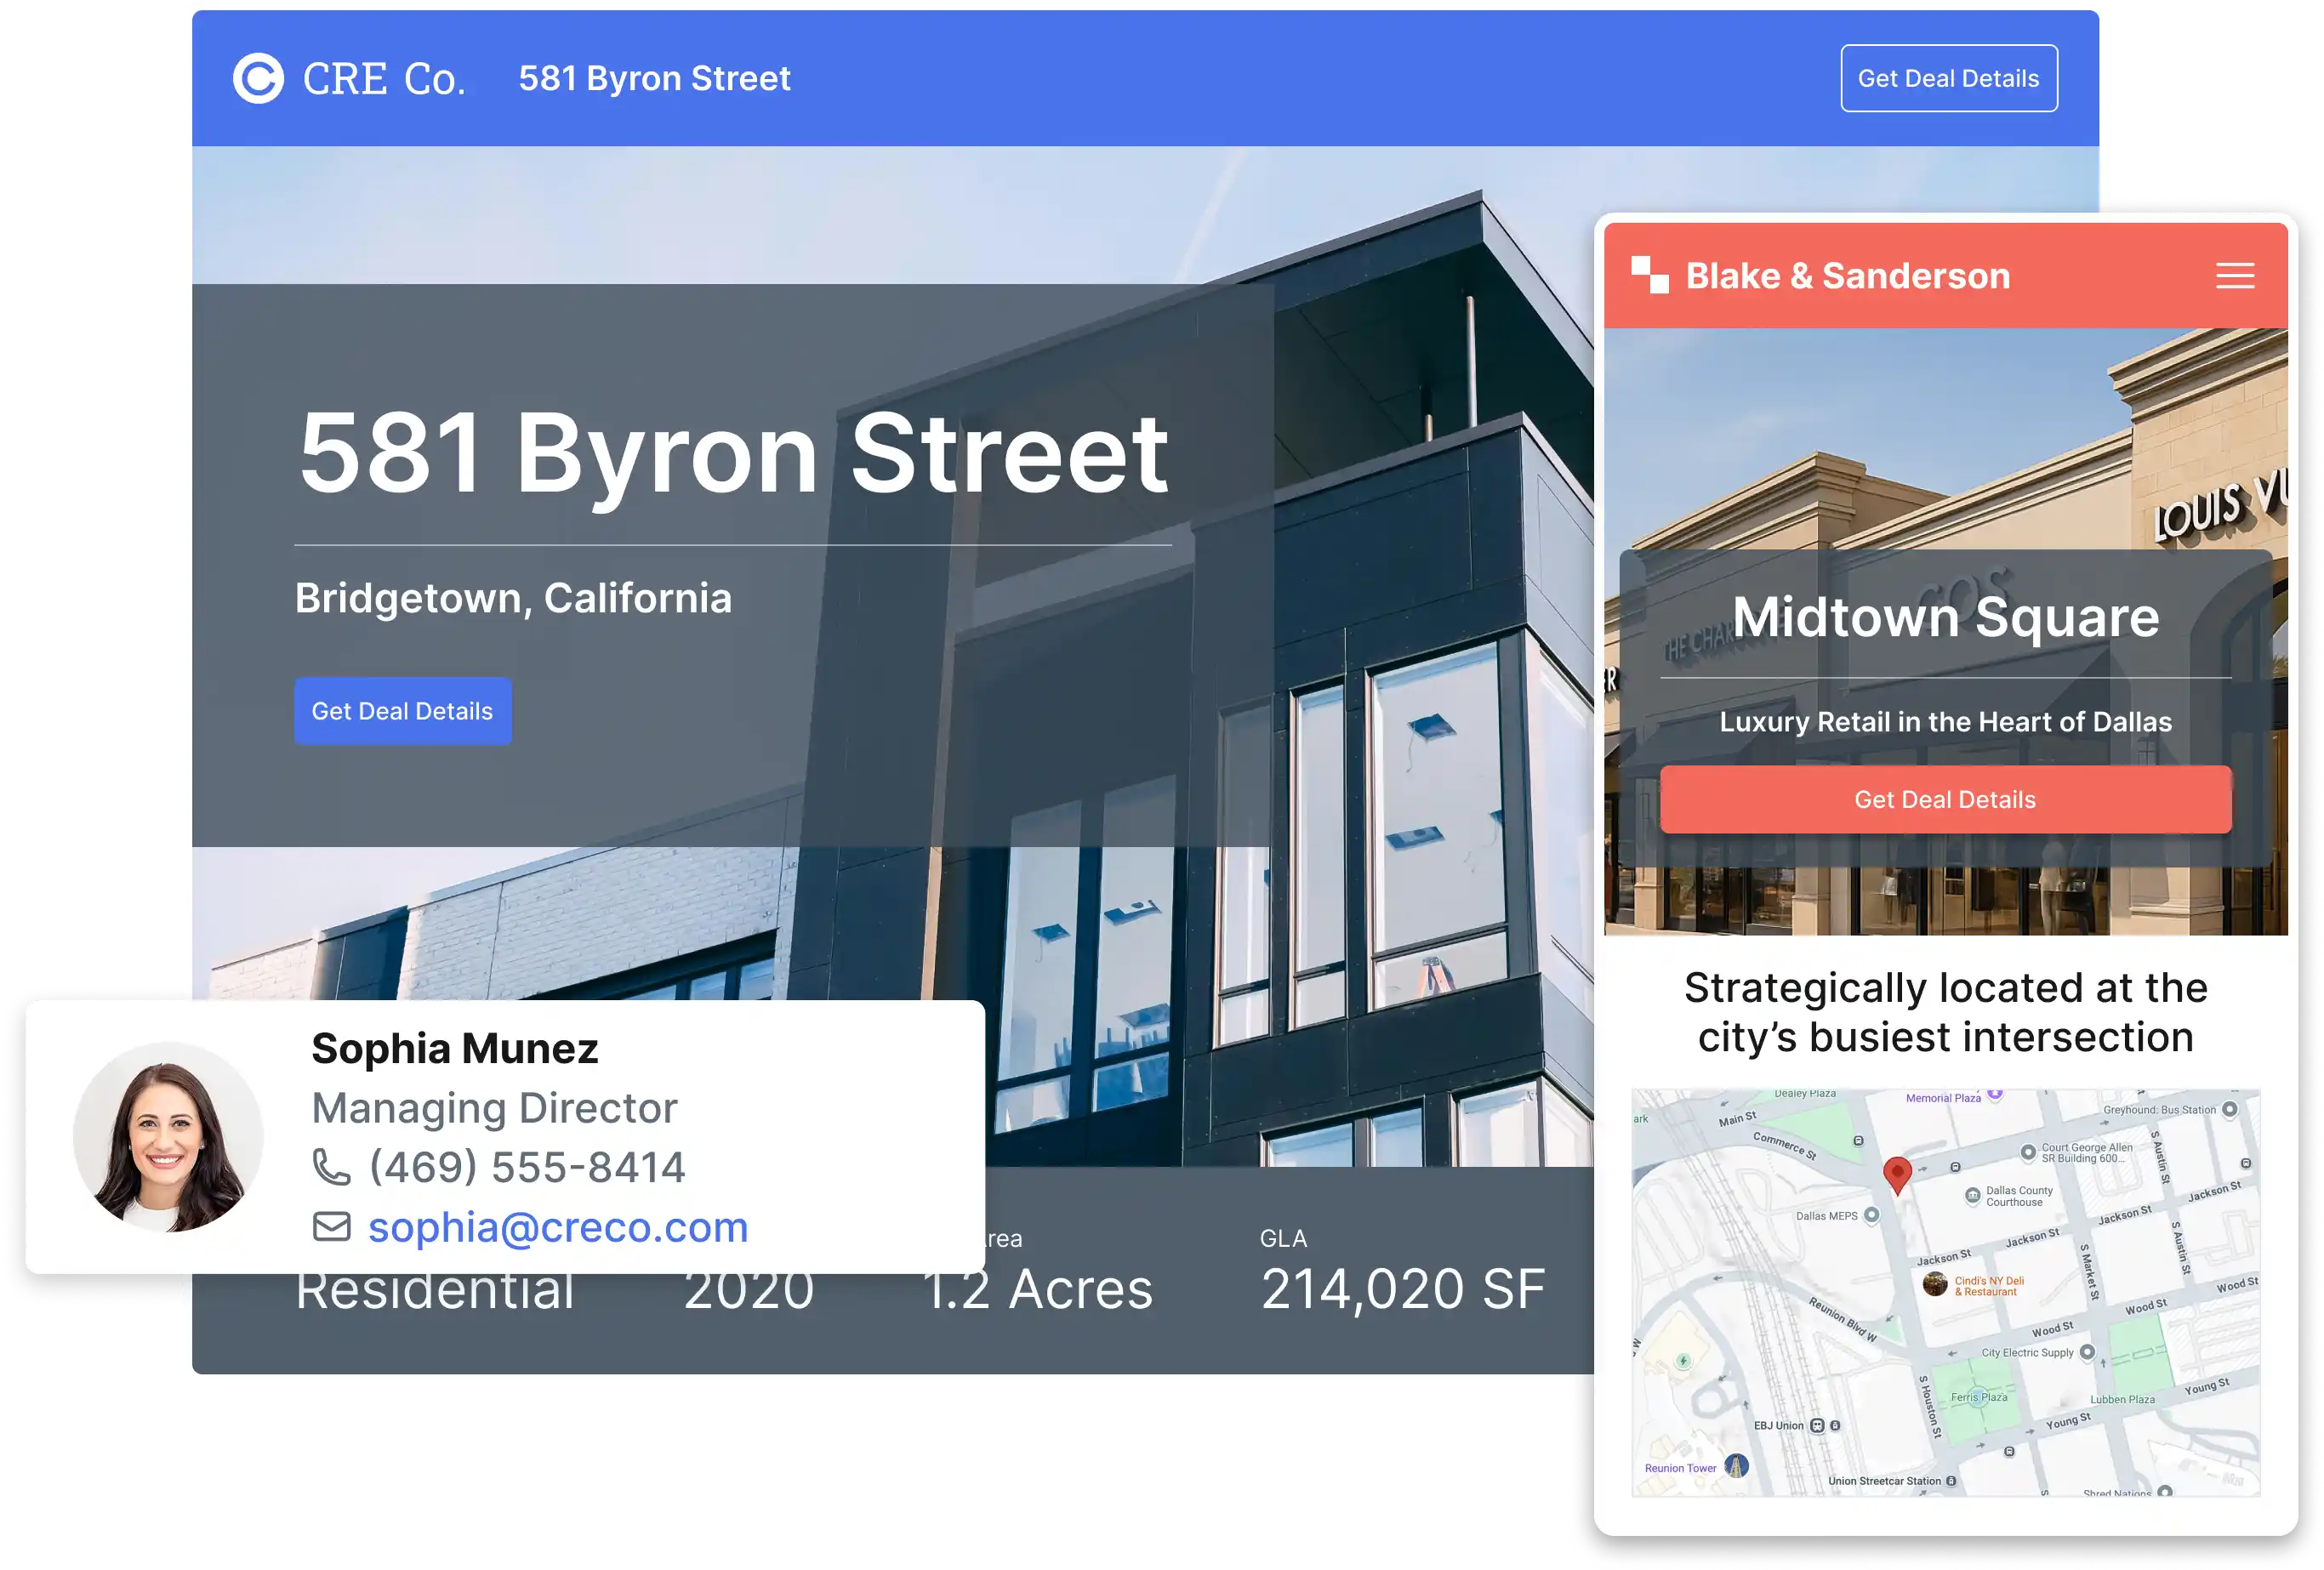Image resolution: width=2324 pixels, height=1570 pixels.
Task: Click the (469) 555-8414 phone number
Action: [527, 1167]
